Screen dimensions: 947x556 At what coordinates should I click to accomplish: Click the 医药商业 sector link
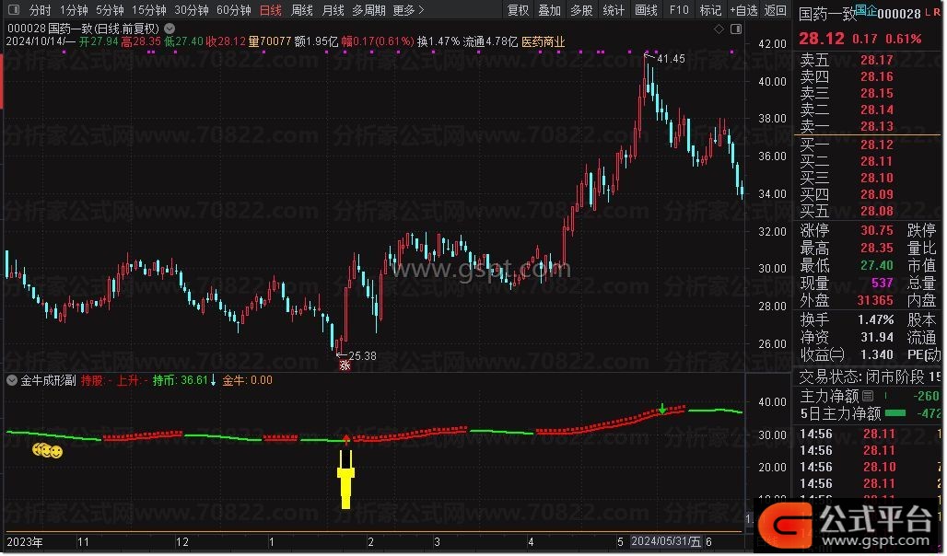(x=543, y=41)
